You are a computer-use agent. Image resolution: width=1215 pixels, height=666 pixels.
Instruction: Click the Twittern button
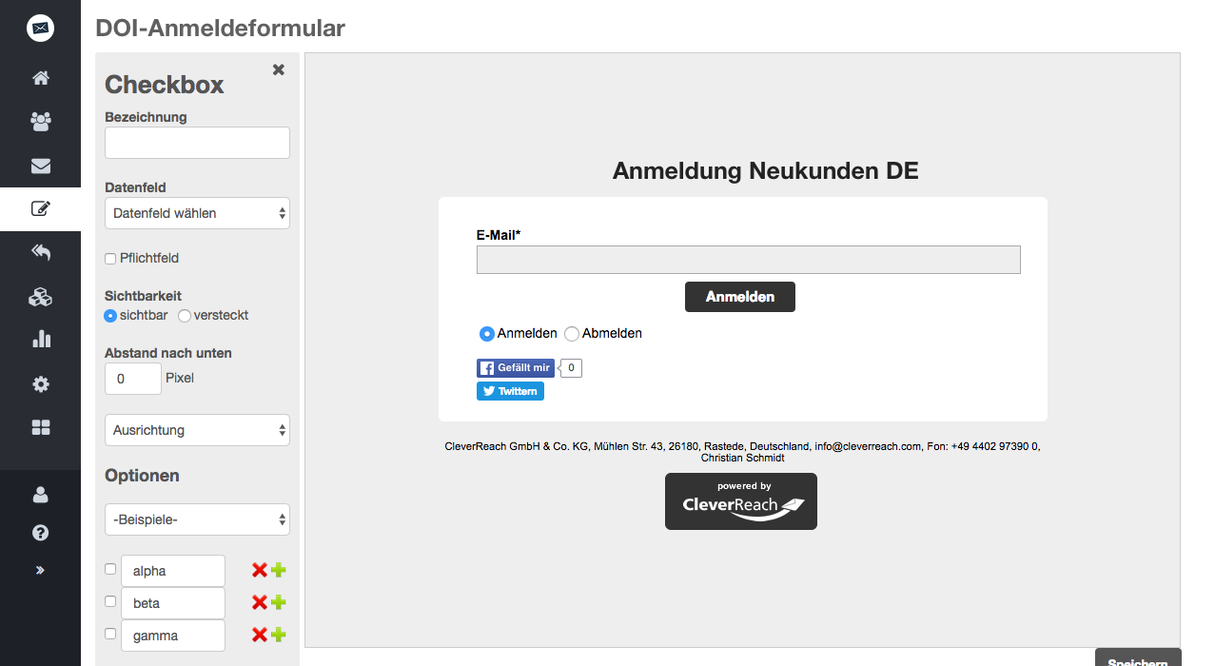click(x=510, y=391)
